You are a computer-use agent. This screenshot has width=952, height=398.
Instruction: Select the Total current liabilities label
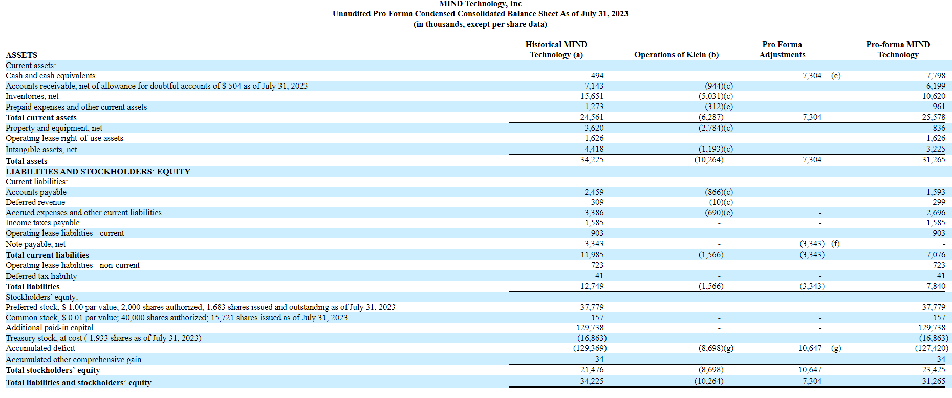pyautogui.click(x=47, y=255)
